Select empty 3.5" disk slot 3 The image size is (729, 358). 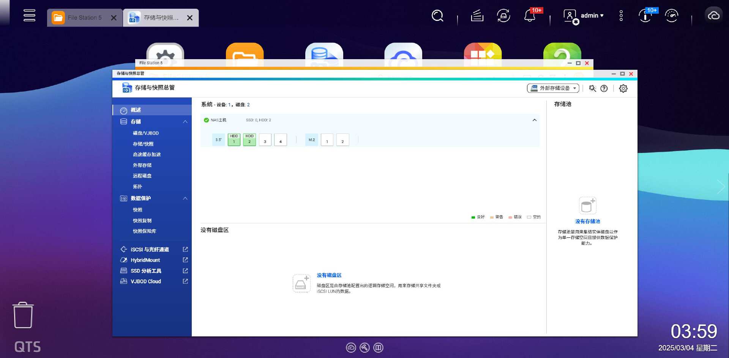[x=265, y=140]
